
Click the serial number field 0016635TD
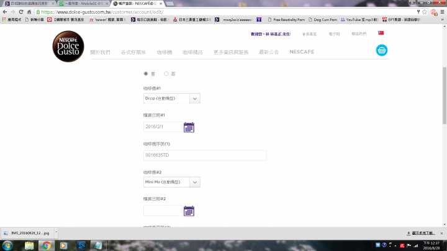205,155
